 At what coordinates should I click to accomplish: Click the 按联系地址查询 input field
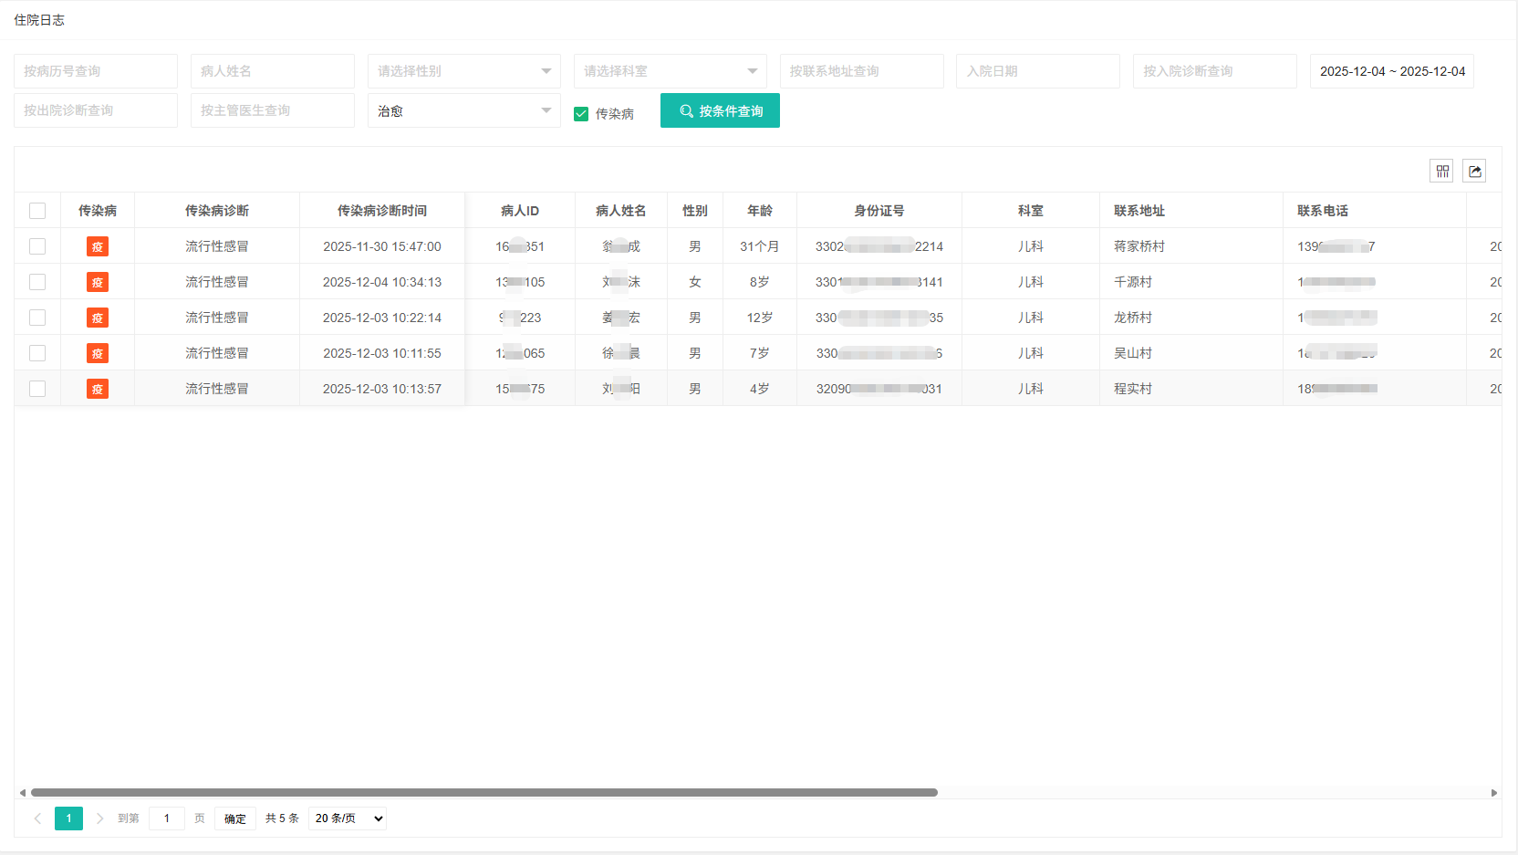[862, 71]
